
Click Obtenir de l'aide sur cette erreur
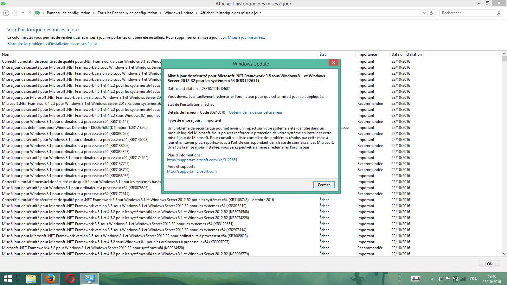click(255, 112)
